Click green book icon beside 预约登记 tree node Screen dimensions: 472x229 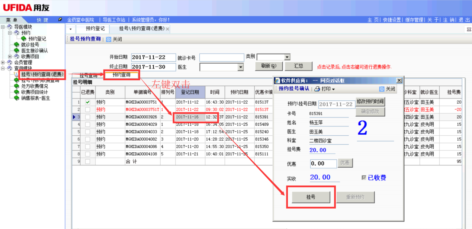24,39
